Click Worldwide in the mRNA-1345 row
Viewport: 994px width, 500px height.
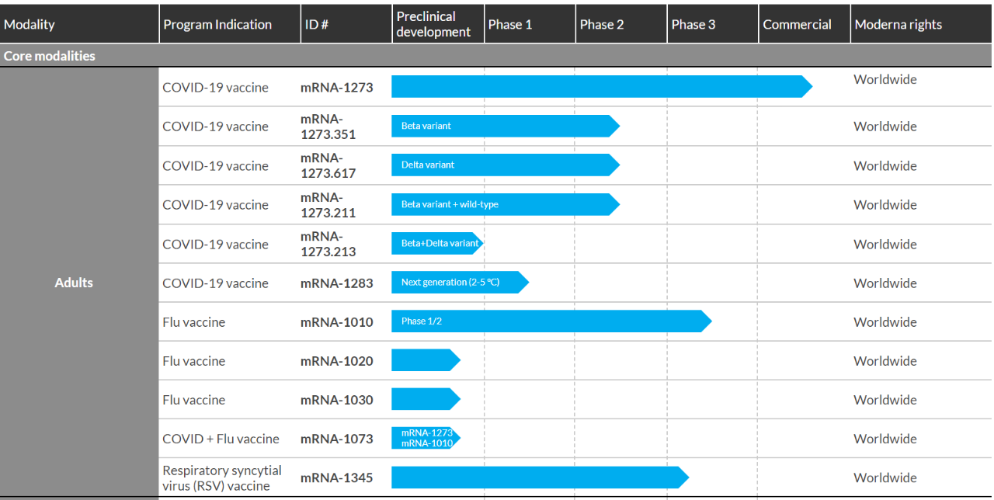[885, 477]
